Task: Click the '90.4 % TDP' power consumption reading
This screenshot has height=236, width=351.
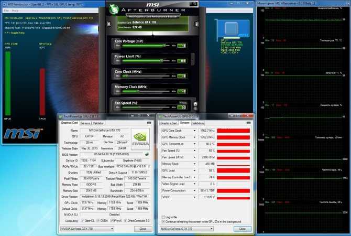Action: (x=207, y=190)
